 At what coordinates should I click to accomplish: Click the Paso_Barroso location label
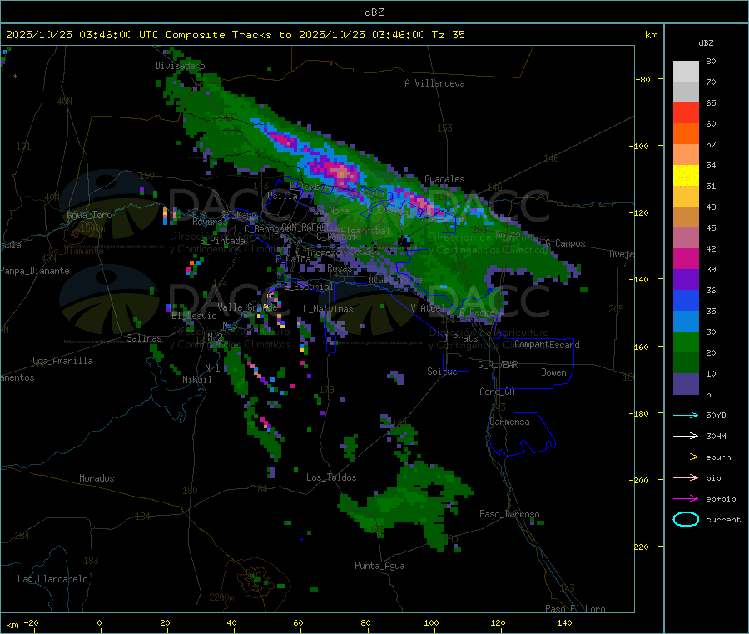(x=509, y=514)
